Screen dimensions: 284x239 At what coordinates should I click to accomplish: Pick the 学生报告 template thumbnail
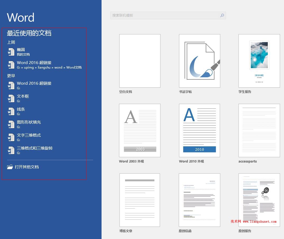(x=259, y=61)
